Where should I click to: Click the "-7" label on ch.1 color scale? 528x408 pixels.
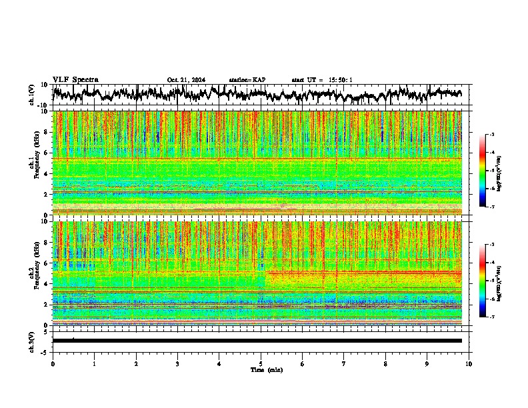click(x=492, y=207)
